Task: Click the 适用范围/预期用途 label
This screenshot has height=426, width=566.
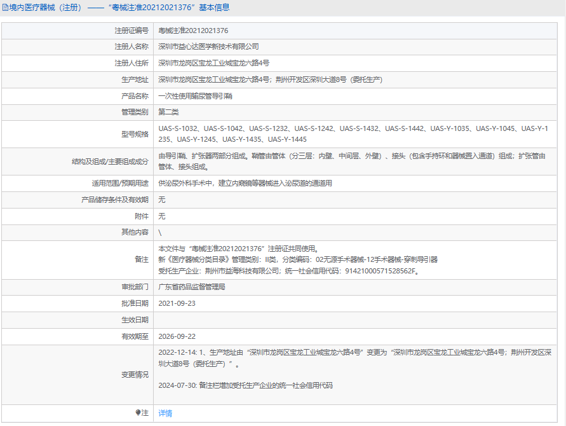Action: [x=120, y=184]
